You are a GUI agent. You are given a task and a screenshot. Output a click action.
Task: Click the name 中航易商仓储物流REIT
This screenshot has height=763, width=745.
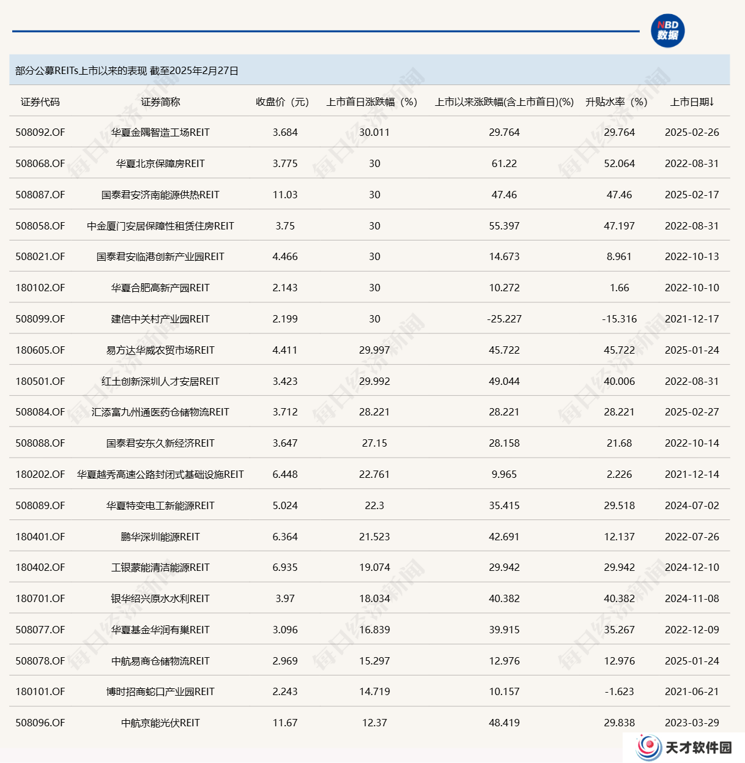point(160,661)
